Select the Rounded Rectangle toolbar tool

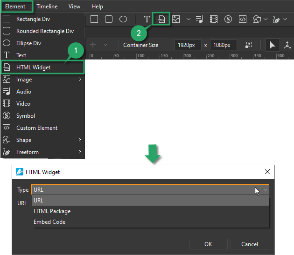109,19
